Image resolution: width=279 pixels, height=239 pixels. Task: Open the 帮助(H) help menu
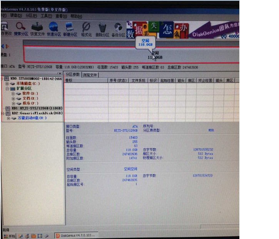point(76,17)
